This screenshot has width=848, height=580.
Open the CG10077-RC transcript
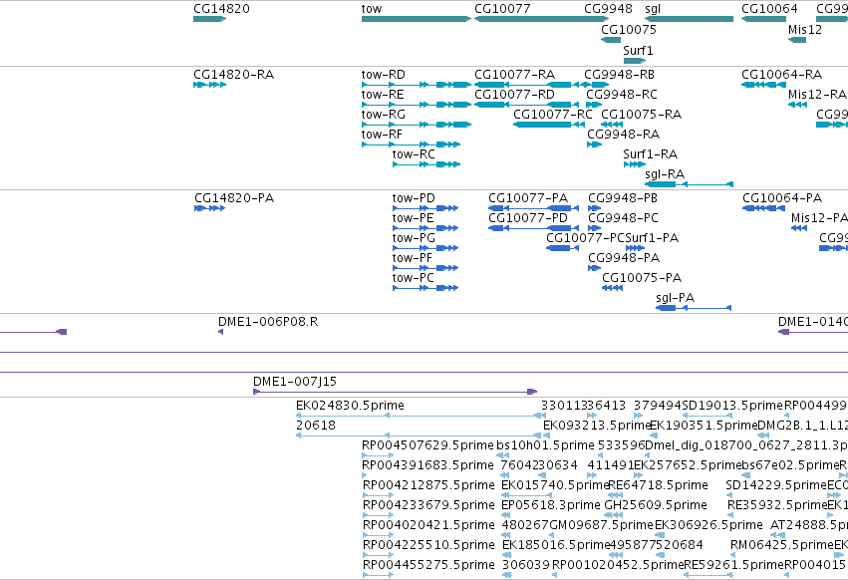click(549, 125)
